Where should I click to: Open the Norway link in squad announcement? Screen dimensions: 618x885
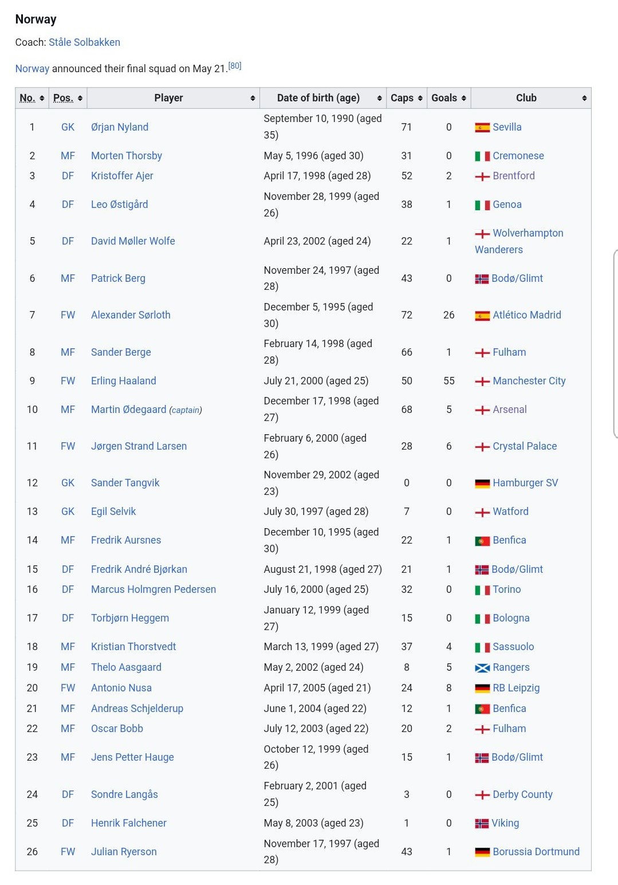(32, 69)
